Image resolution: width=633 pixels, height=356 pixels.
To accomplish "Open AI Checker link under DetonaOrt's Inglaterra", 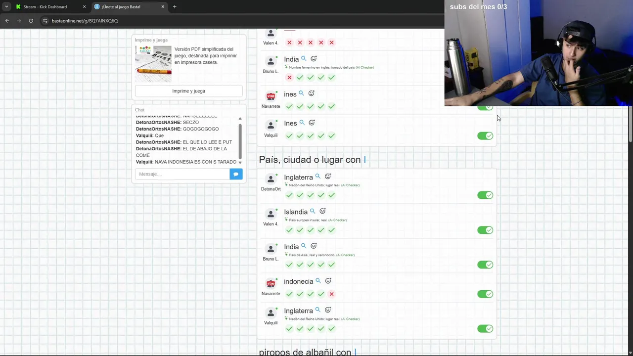I will pyautogui.click(x=350, y=185).
